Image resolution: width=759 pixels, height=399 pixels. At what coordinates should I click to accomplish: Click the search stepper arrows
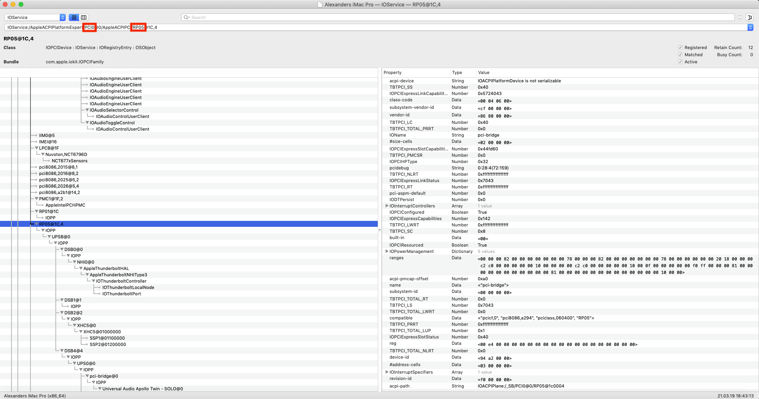tap(740, 17)
